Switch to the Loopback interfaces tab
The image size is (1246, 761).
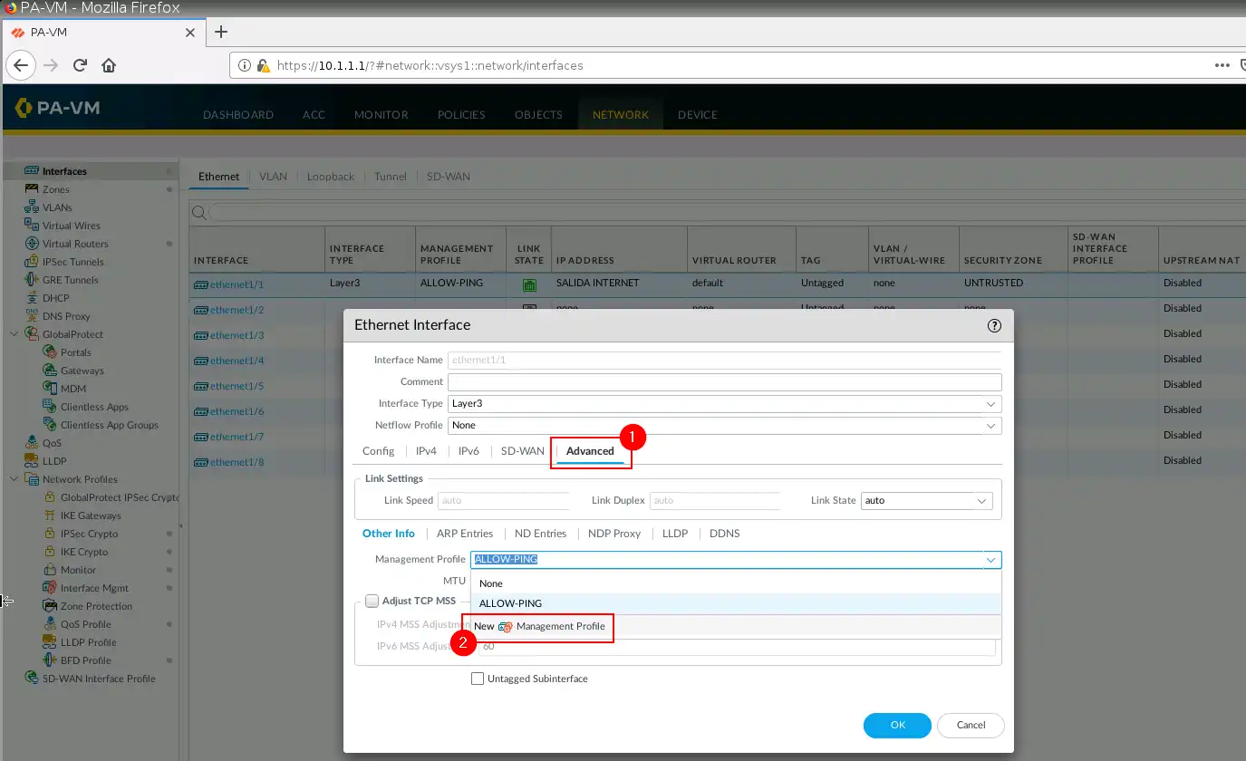coord(331,177)
